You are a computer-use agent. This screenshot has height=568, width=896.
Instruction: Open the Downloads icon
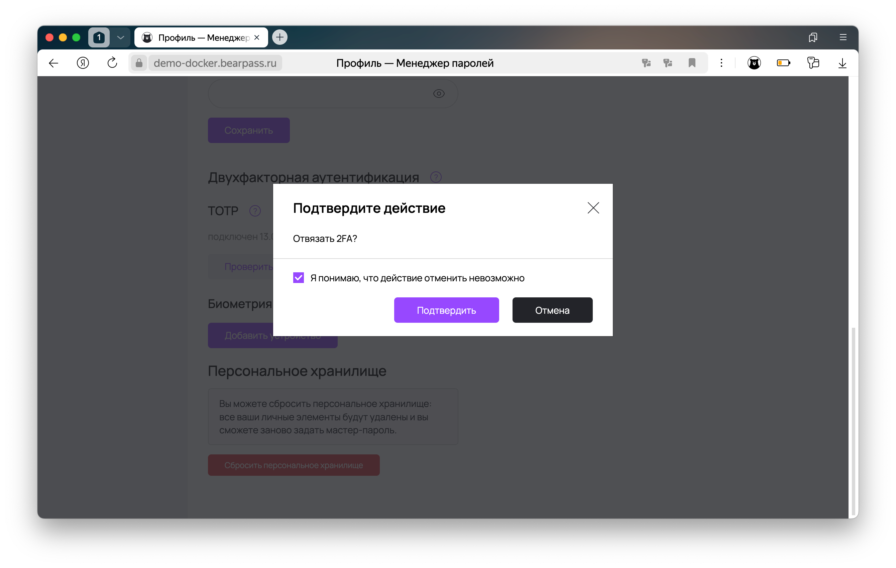point(842,63)
